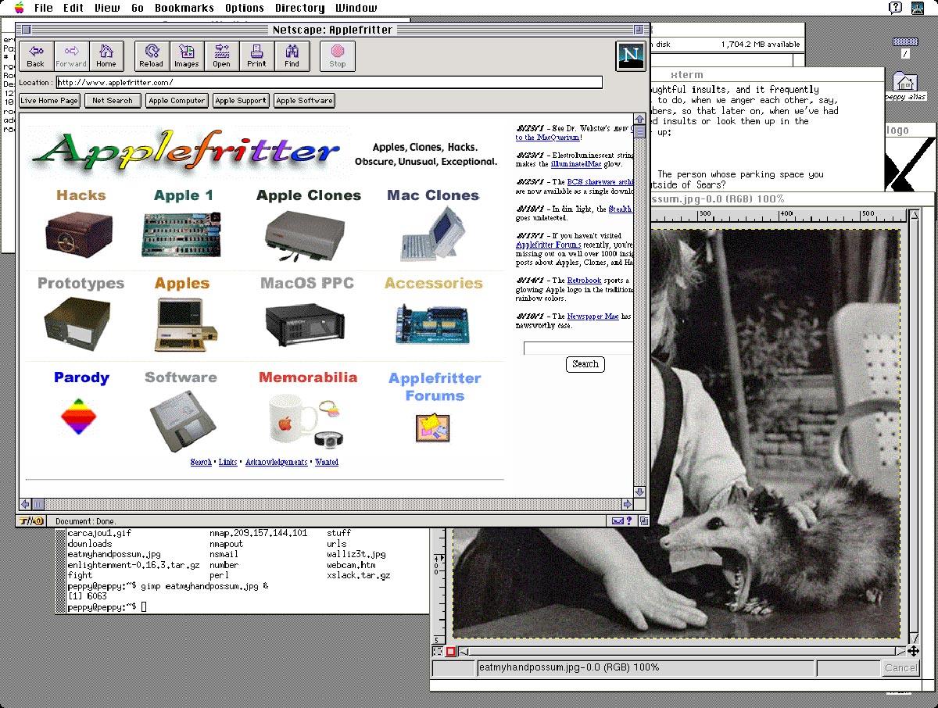Click the Location URL field
938x708 pixels.
[x=329, y=82]
